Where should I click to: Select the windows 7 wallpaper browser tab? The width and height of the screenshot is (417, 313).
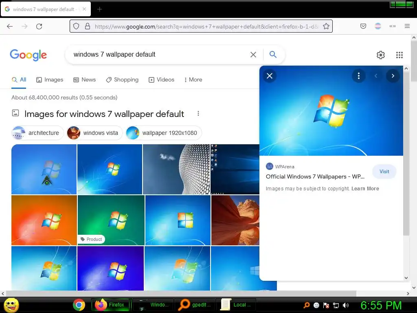click(46, 9)
